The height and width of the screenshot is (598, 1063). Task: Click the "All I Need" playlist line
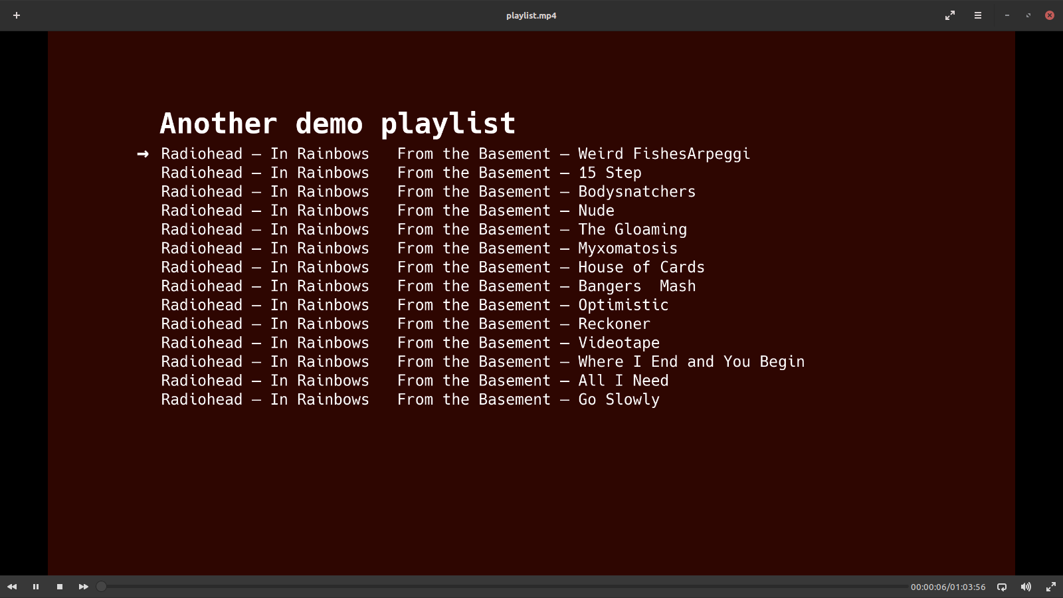(415, 381)
